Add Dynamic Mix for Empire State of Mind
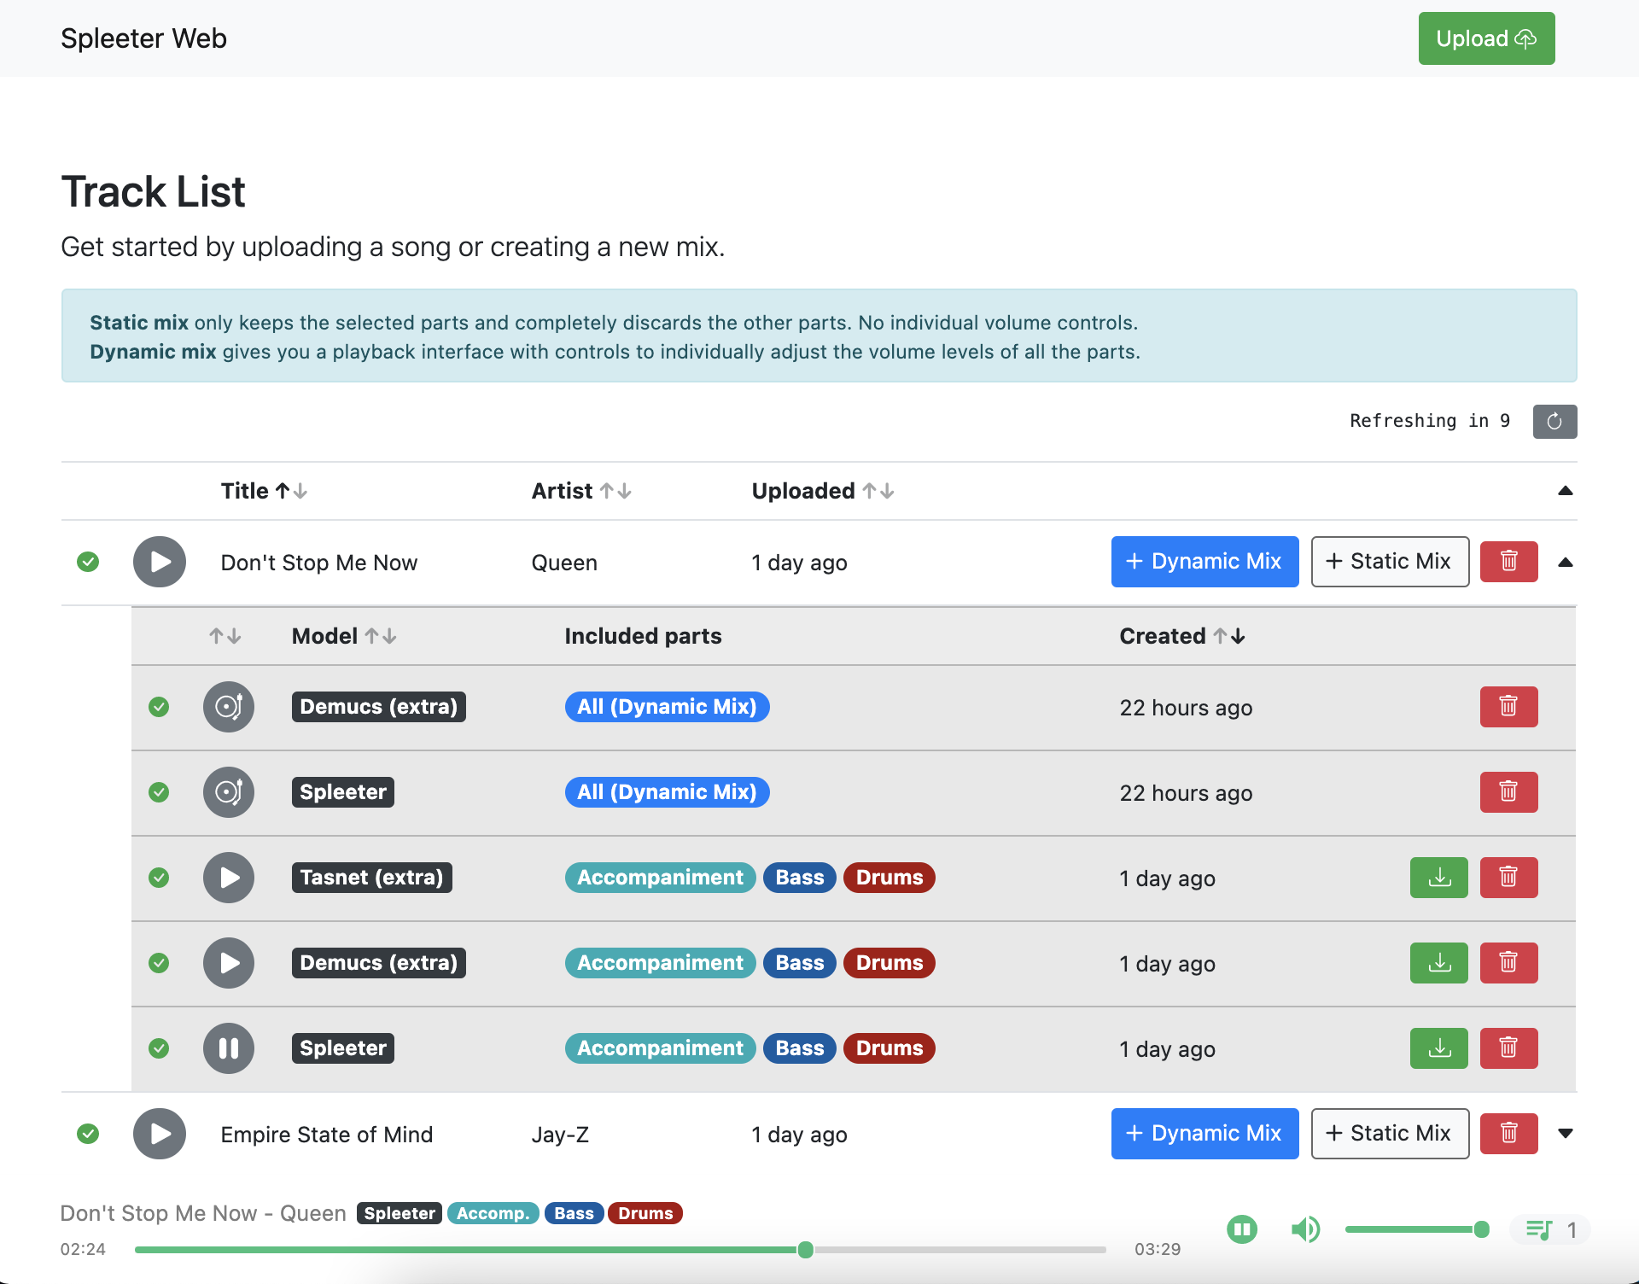1639x1284 pixels. [1204, 1134]
